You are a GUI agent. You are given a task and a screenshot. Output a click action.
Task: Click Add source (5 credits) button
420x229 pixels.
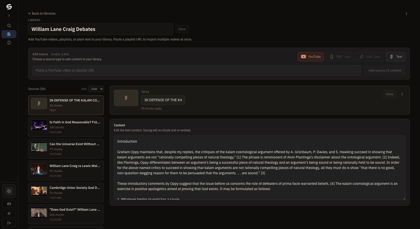[x=385, y=71]
